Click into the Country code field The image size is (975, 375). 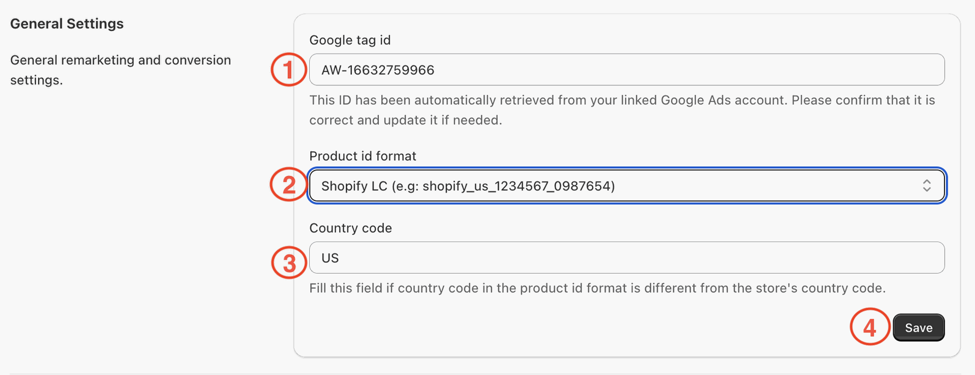(626, 258)
